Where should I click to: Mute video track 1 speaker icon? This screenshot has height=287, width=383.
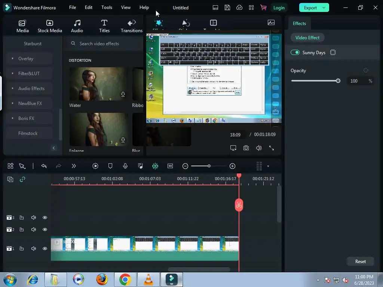(34, 249)
